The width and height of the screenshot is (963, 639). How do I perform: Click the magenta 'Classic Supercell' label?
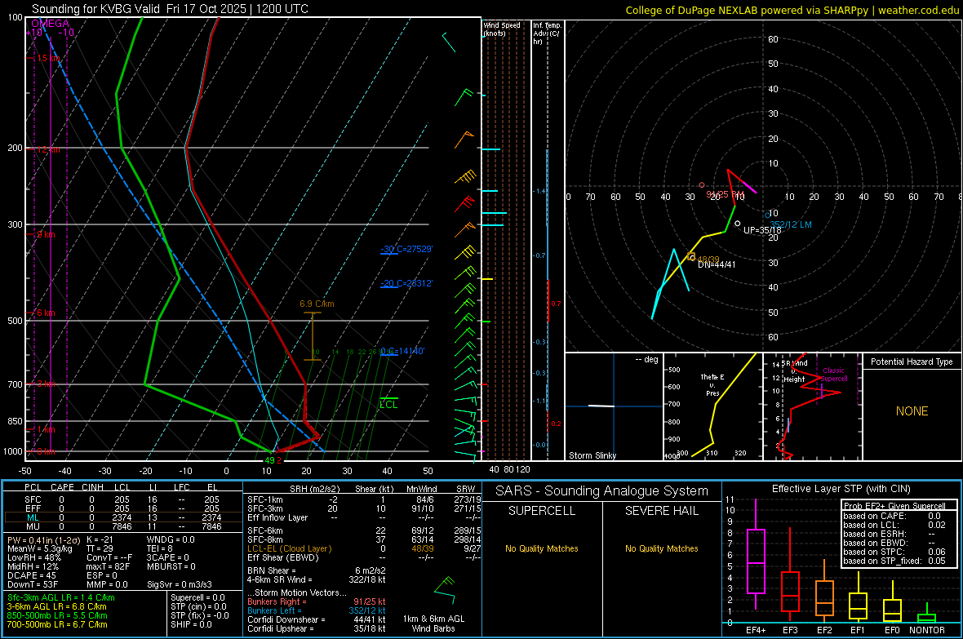[x=834, y=375]
